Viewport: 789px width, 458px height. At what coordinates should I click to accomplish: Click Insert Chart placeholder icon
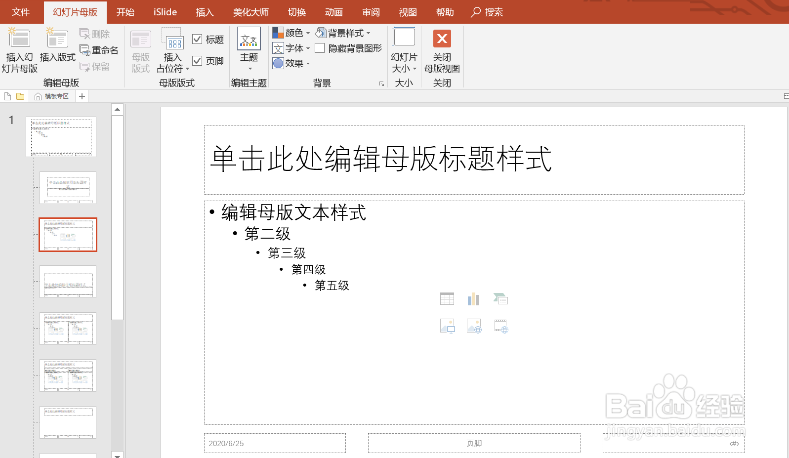point(474,299)
